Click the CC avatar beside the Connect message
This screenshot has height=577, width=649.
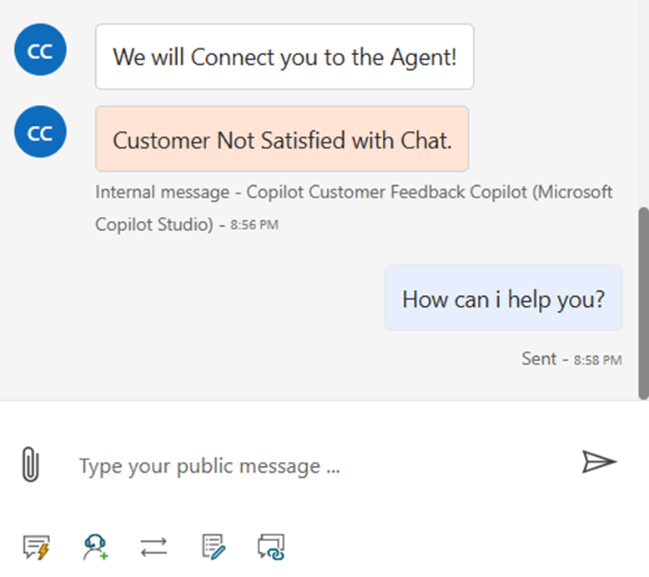(x=40, y=51)
